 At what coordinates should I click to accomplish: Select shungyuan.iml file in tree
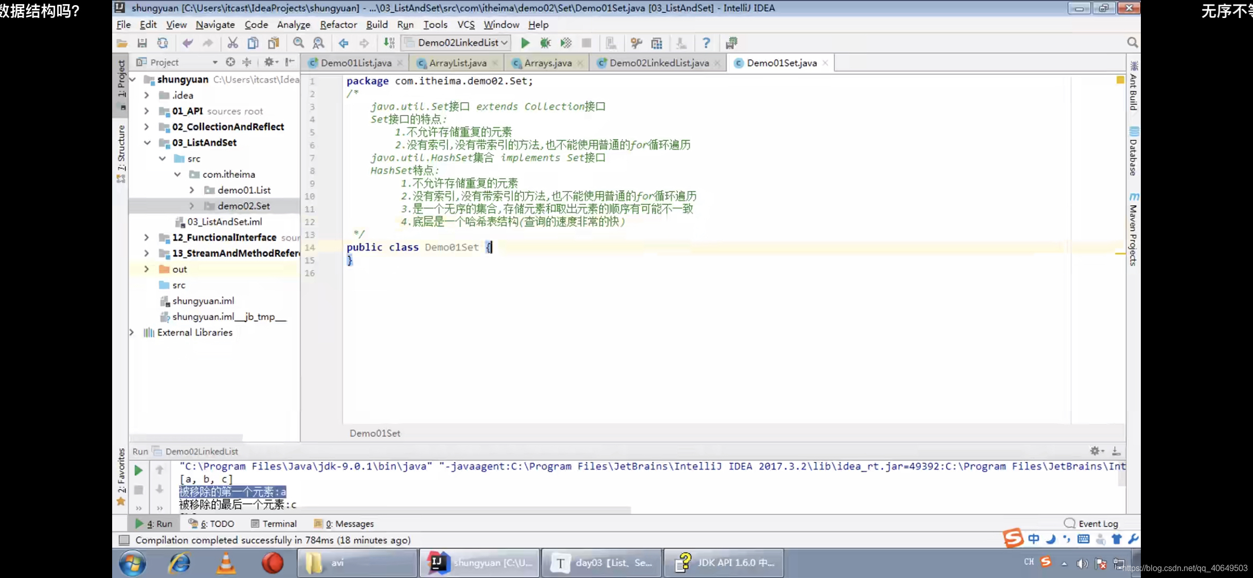click(x=203, y=301)
